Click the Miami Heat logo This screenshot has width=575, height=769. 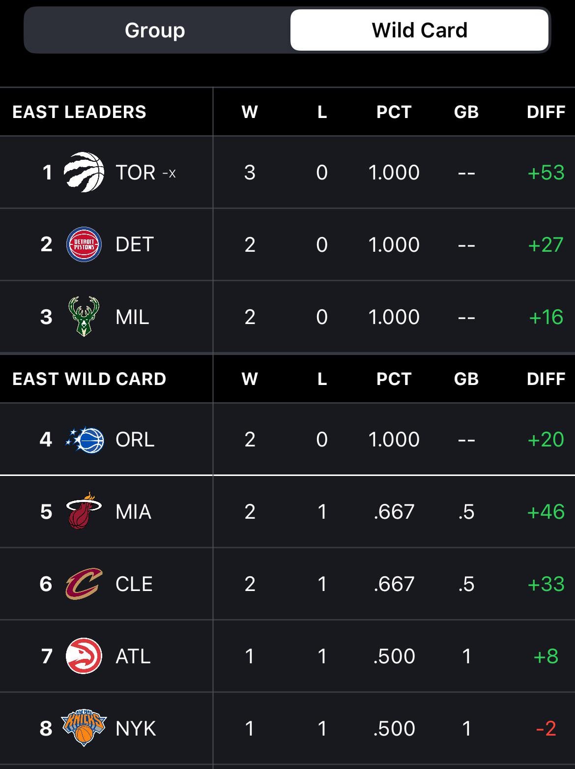click(84, 511)
